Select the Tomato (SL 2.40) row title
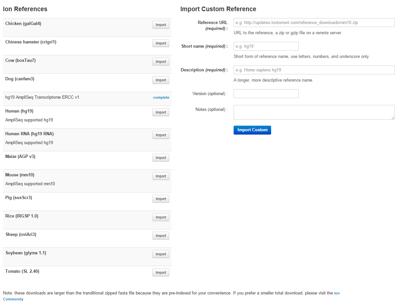The height and width of the screenshot is (305, 417). tap(22, 271)
